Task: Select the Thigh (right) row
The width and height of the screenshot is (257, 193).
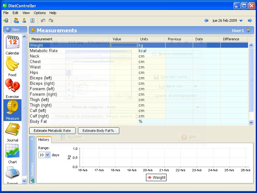Action: pos(139,105)
